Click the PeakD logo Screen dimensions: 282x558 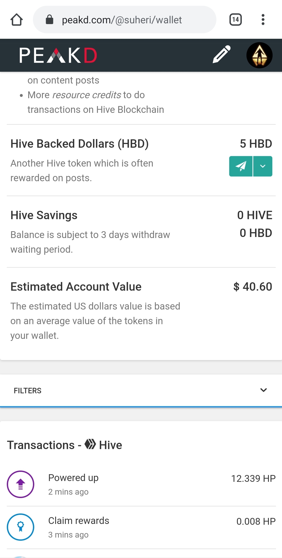point(58,55)
